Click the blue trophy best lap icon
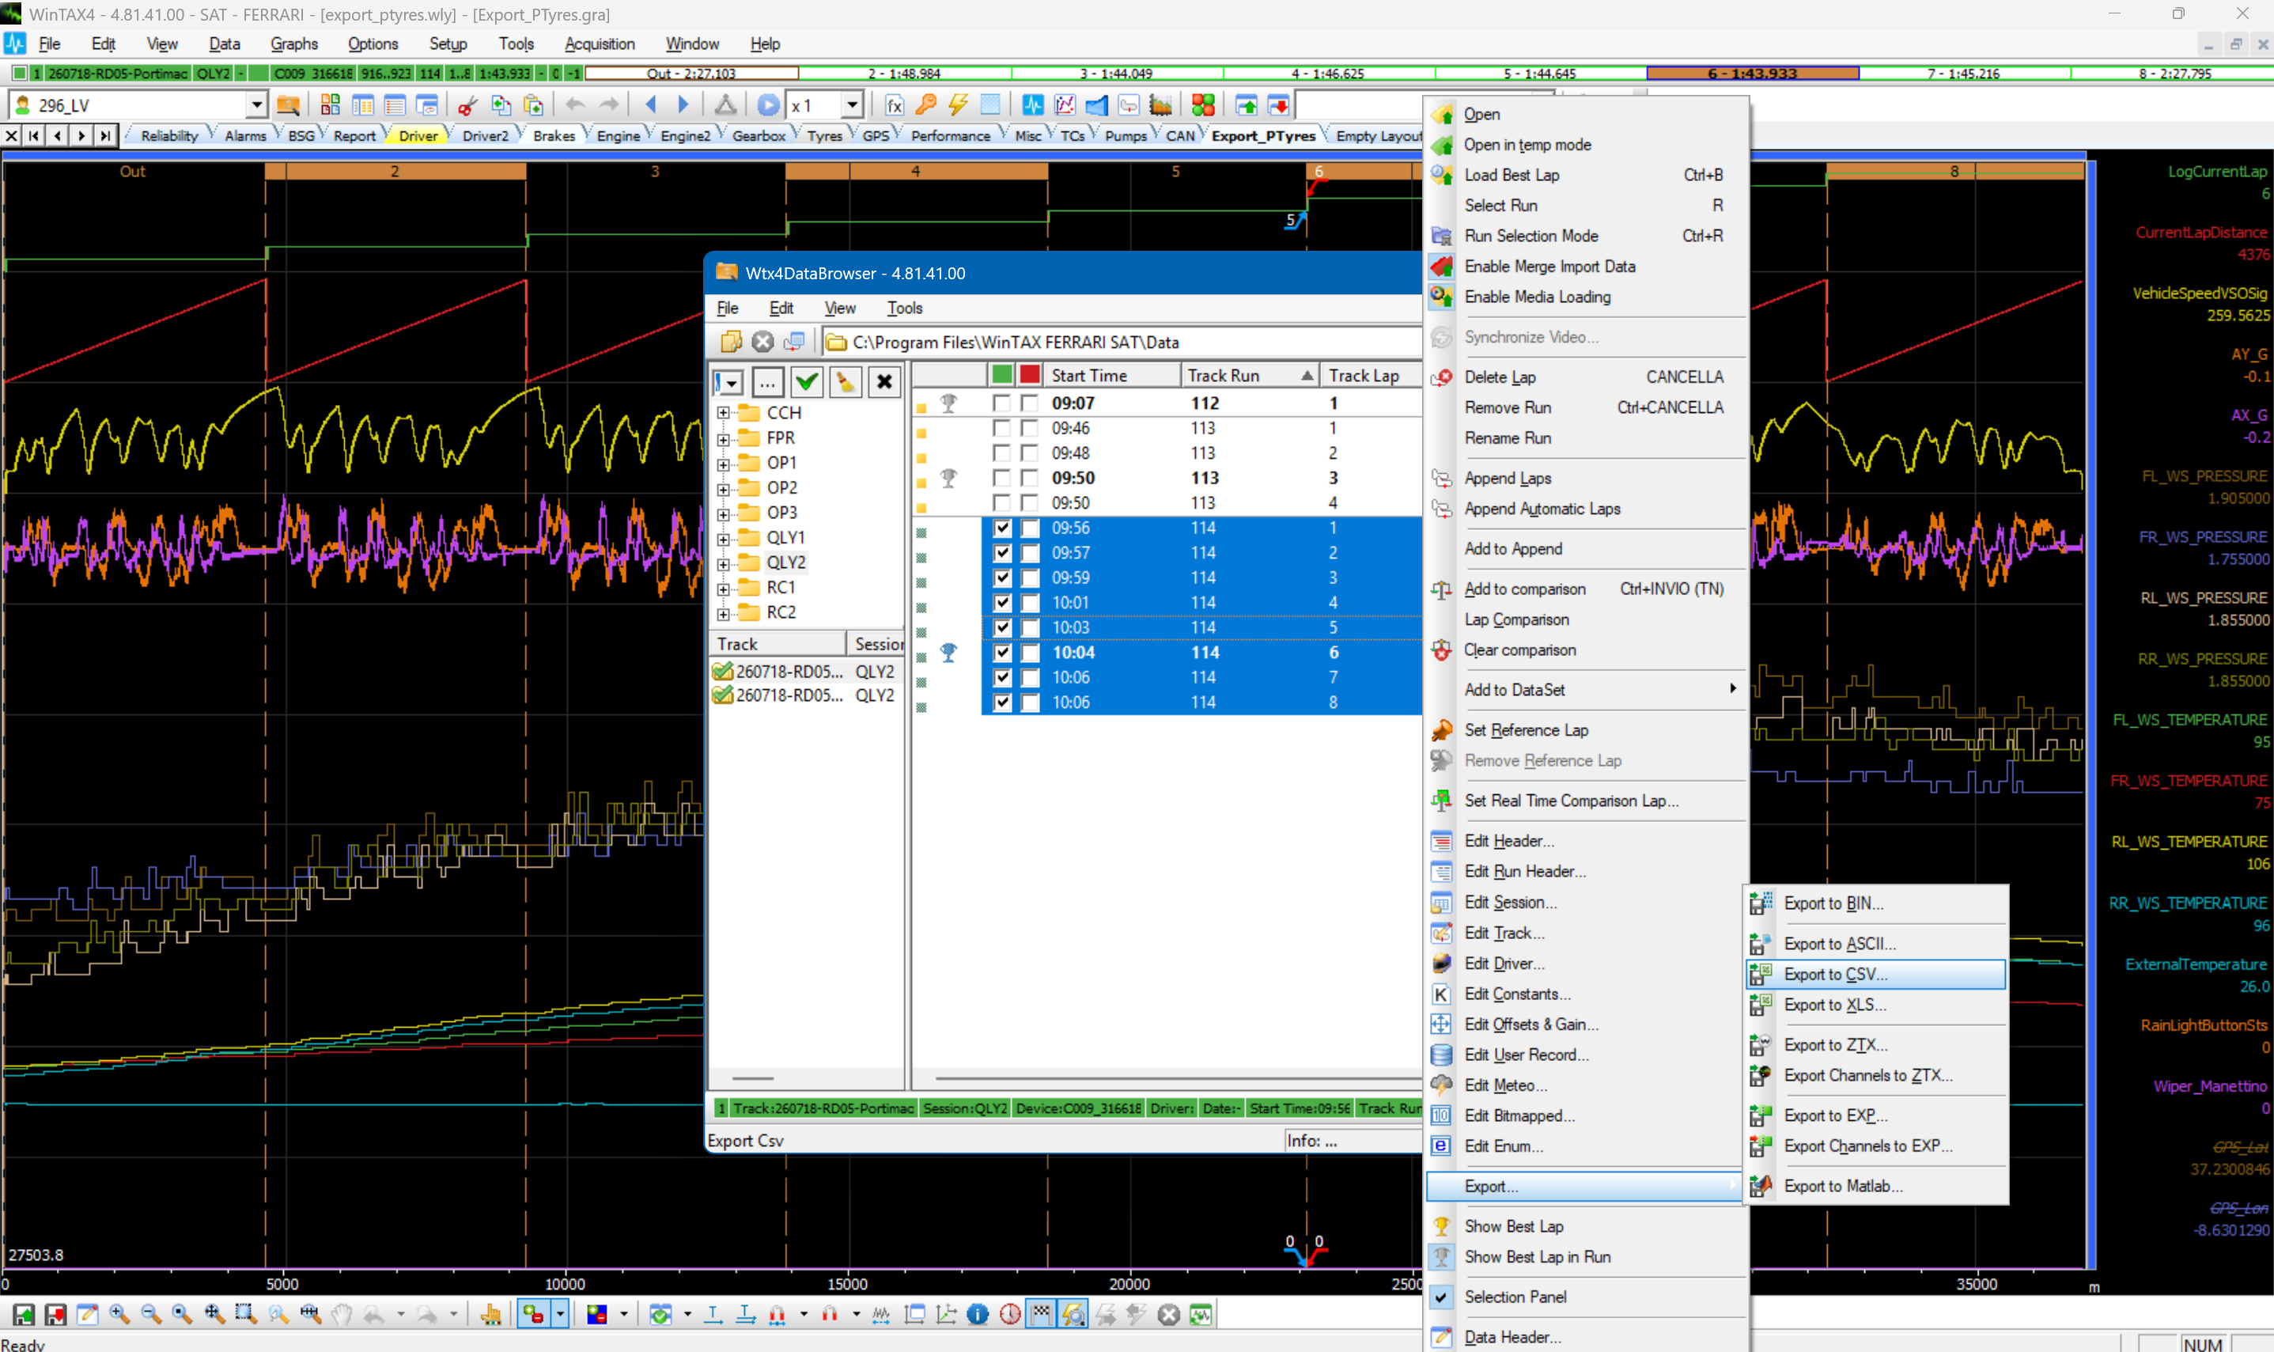2274x1352 pixels. tap(948, 653)
